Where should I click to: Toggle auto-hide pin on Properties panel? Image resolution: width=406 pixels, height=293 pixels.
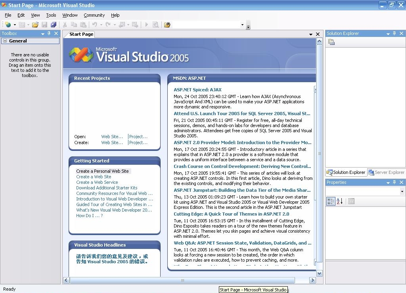[395, 182]
